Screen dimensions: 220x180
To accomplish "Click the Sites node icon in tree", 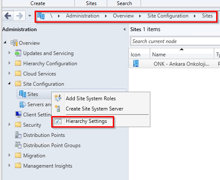I will [23, 94].
